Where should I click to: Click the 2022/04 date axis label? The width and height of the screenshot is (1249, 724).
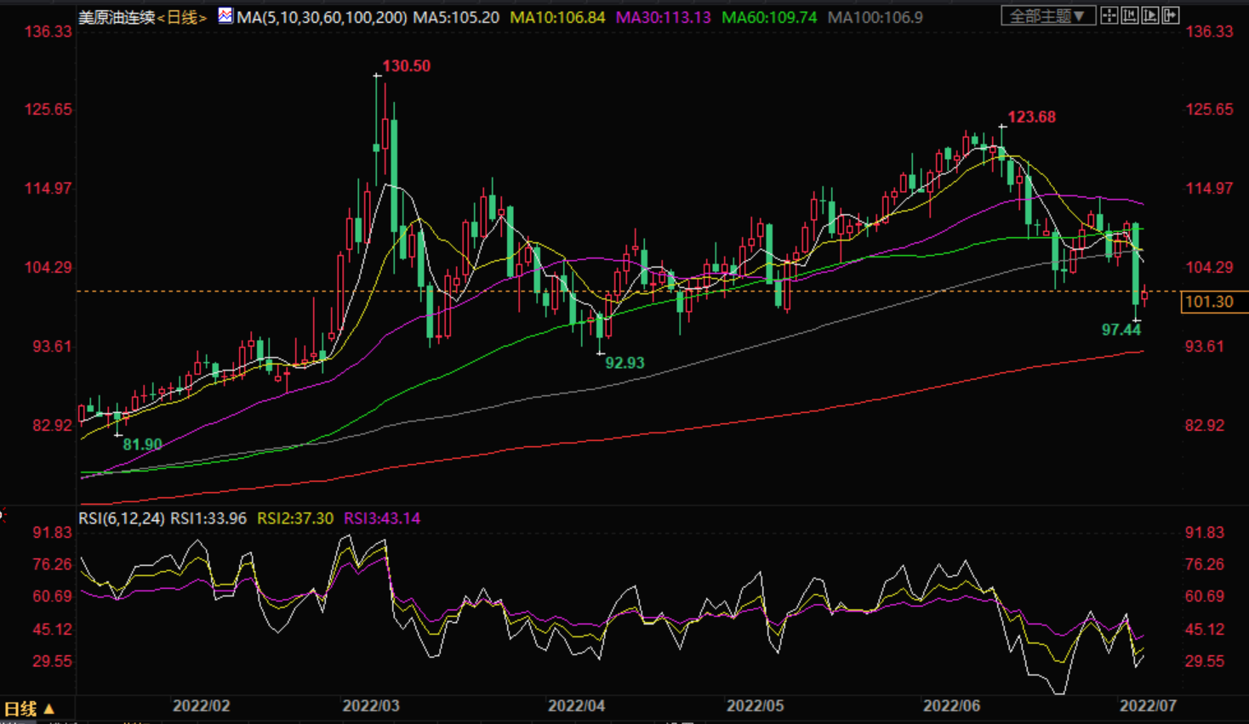[x=577, y=706]
